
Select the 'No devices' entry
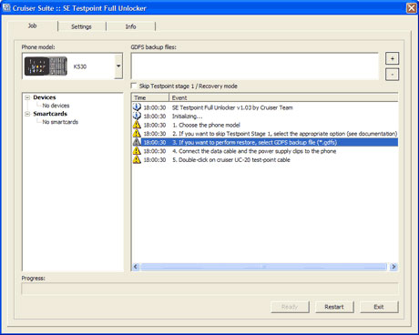pyautogui.click(x=56, y=106)
